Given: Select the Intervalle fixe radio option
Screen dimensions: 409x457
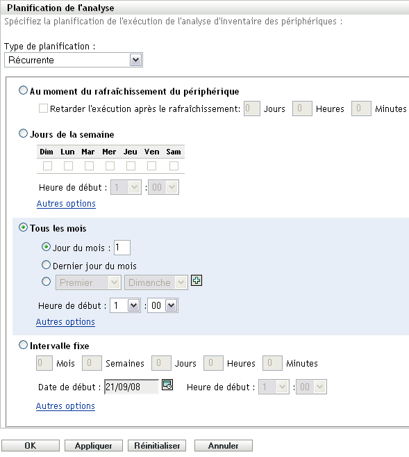Looking at the screenshot, I should click(x=23, y=345).
